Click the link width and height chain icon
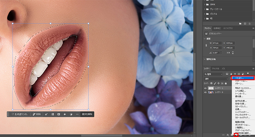255x137 pixels. [206, 45]
